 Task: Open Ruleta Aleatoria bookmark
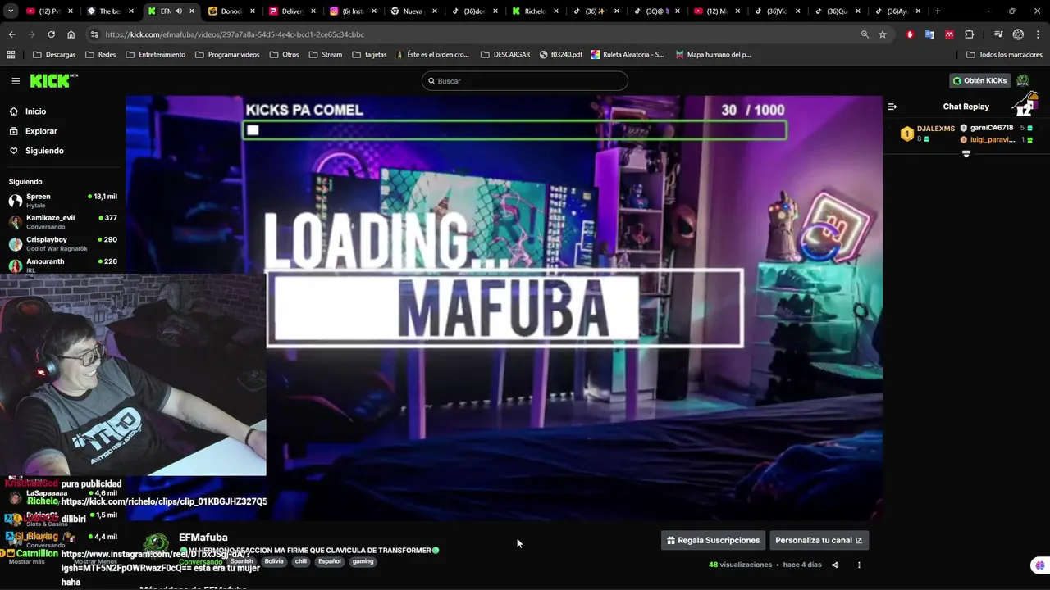pyautogui.click(x=628, y=55)
